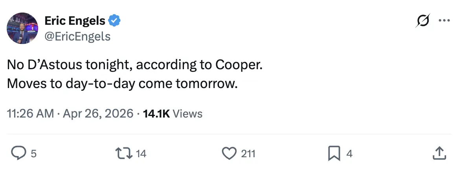Click the "No D'Astous tonight" text line
Screen dimensions: 457x171
[x=134, y=66]
